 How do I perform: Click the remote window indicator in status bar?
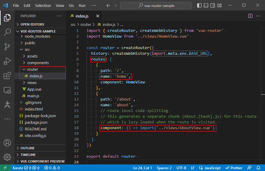point(5,168)
